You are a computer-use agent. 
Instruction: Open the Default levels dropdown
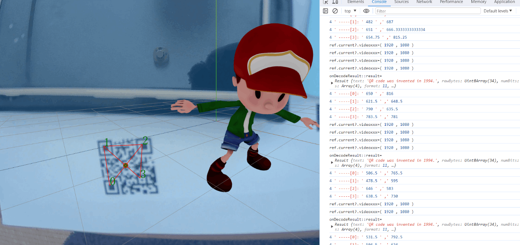[498, 11]
